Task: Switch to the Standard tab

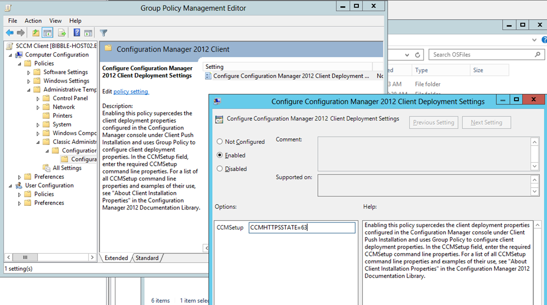Action: (x=147, y=258)
